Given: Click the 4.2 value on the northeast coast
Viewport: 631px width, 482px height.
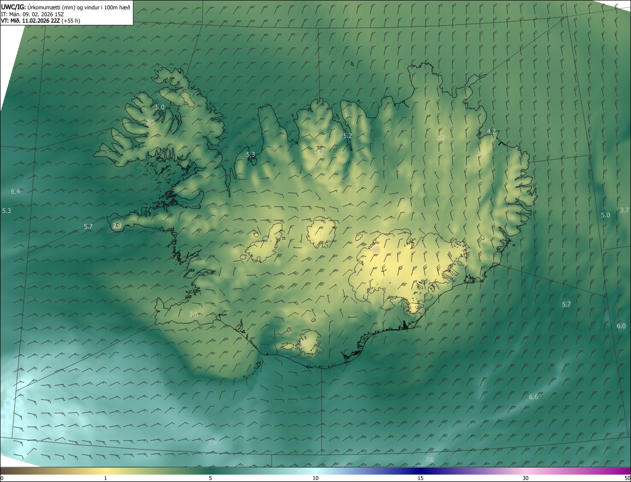Looking at the screenshot, I should coord(491,131).
